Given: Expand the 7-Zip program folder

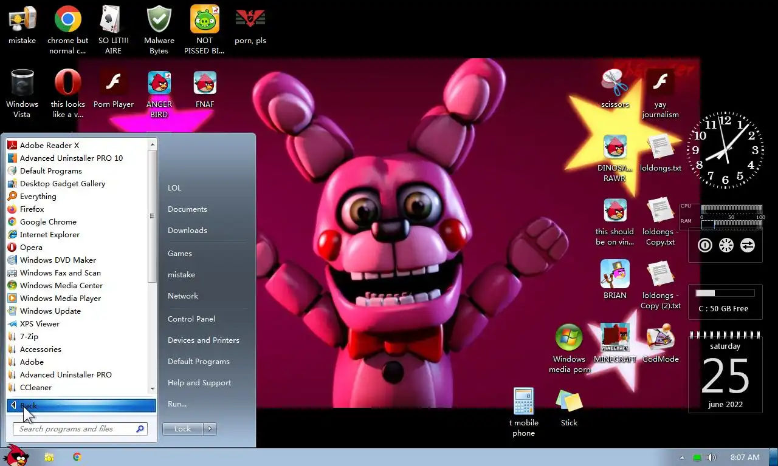Looking at the screenshot, I should pos(77,336).
